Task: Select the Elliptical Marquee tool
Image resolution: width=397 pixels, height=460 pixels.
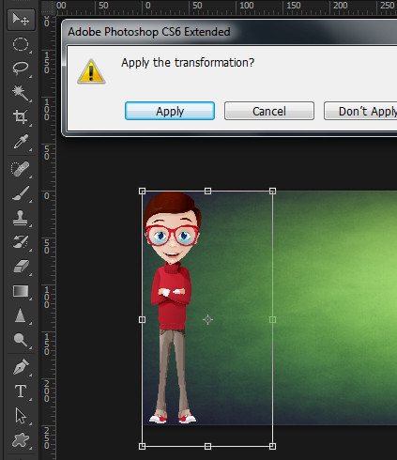Action: point(21,44)
